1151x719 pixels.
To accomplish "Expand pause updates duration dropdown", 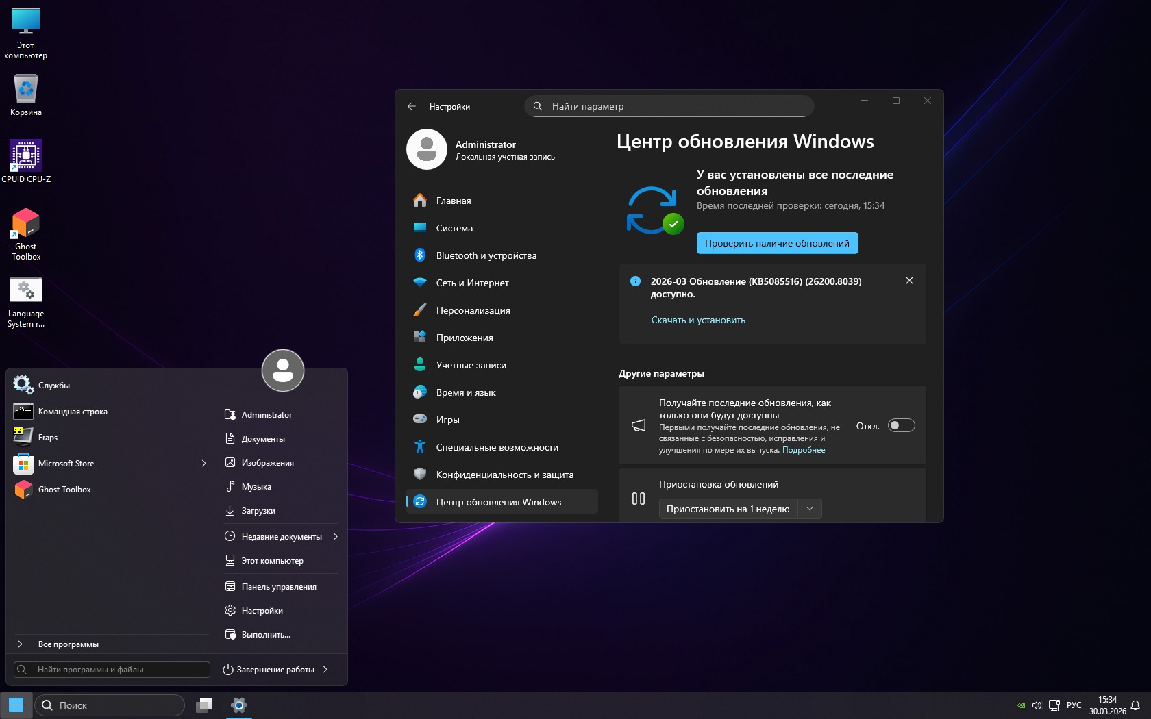I will click(x=809, y=509).
